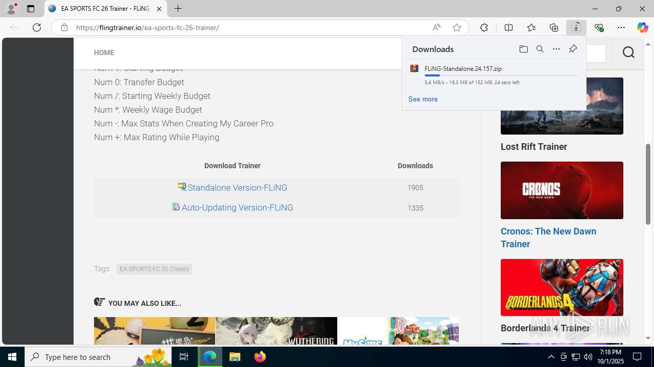The width and height of the screenshot is (654, 367).
Task: Click the Lost Rift Trainer thumbnail
Action: click(562, 106)
